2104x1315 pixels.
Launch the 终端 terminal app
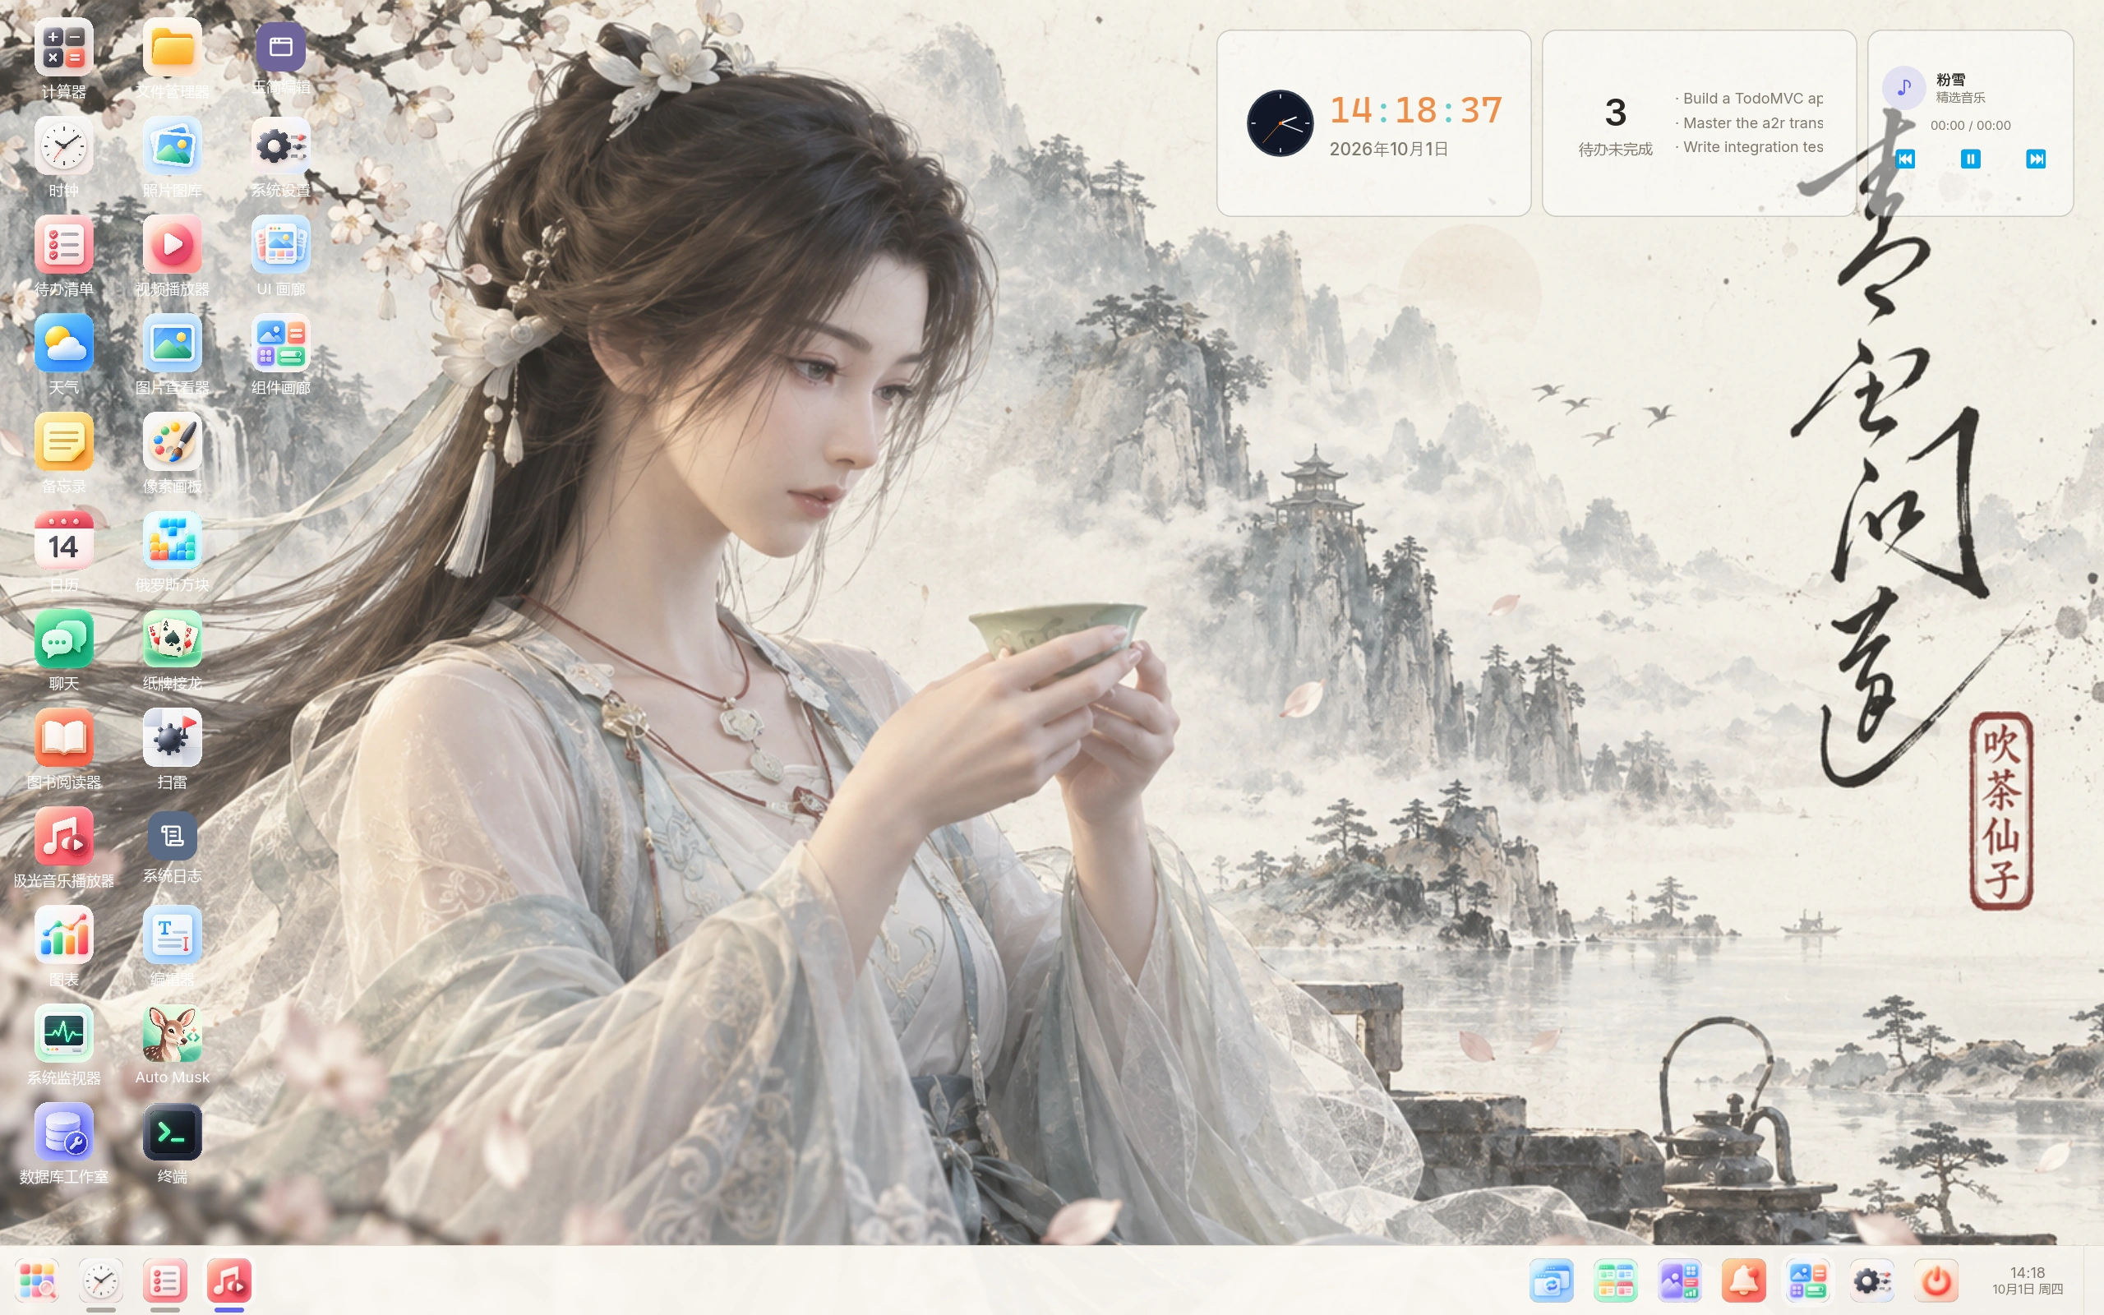point(172,1133)
